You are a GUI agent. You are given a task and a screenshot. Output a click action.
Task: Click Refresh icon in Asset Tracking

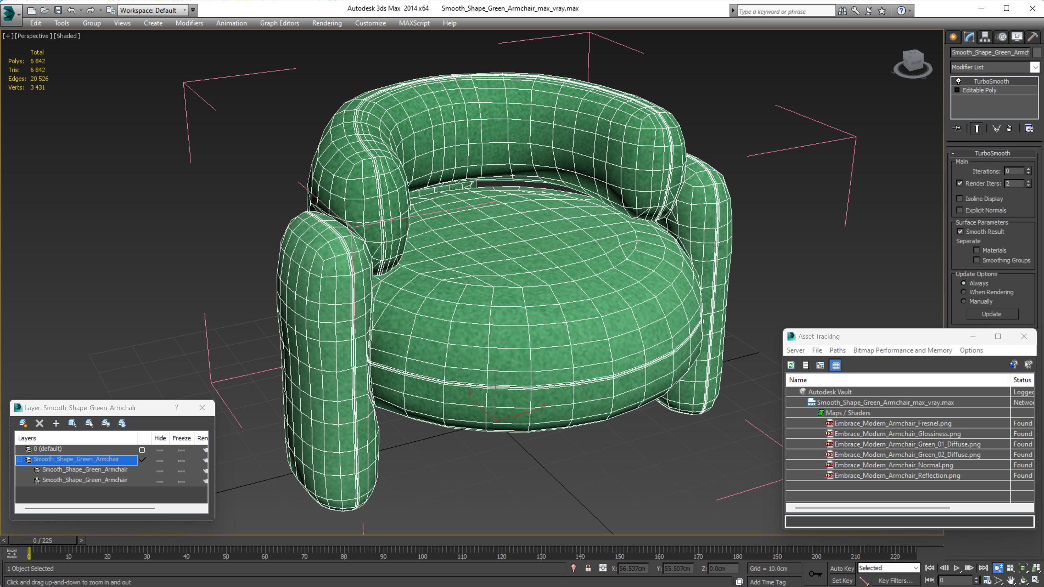[x=791, y=365]
